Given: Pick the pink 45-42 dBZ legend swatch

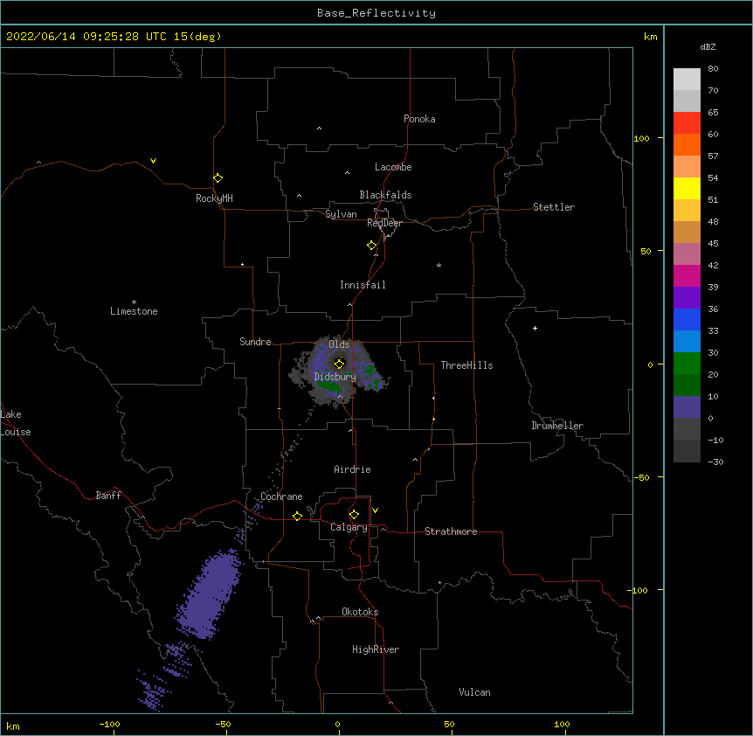Looking at the screenshot, I should [x=687, y=254].
